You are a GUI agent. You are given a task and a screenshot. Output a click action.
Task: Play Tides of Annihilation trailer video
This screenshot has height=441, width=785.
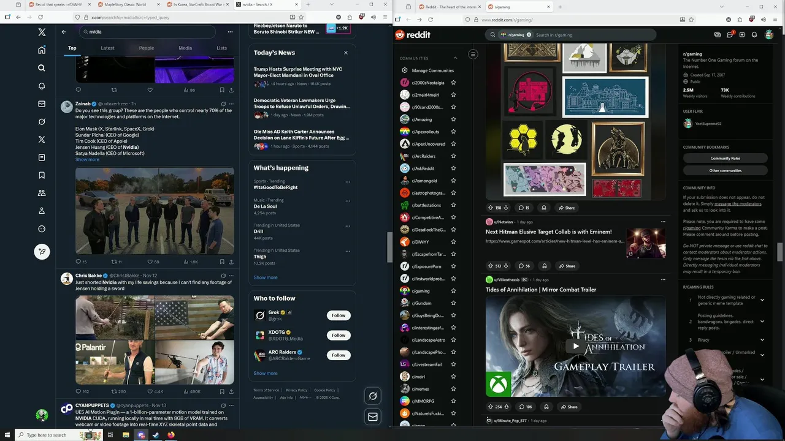575,346
